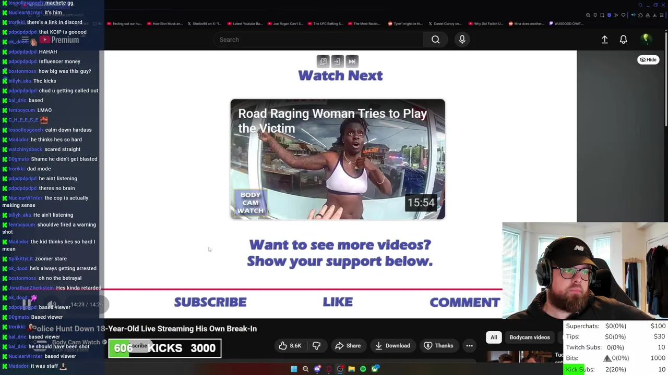The height and width of the screenshot is (375, 668).
Task: Open 'Daniel Clancy on...' bookmark
Action: pyautogui.click(x=445, y=23)
